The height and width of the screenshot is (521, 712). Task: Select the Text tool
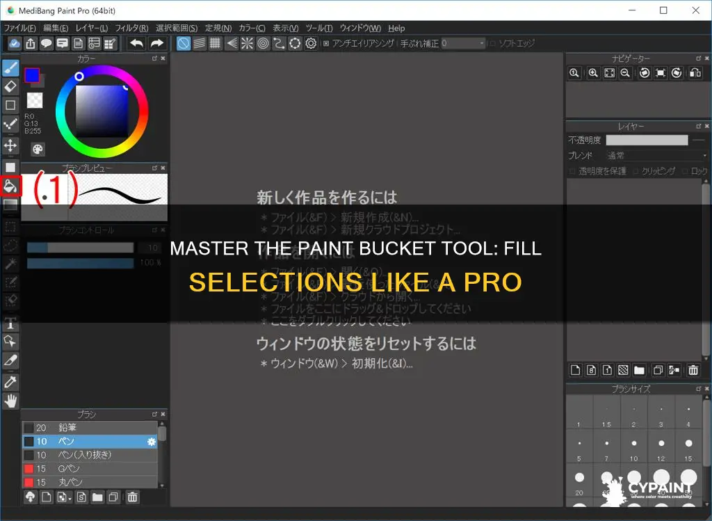tap(10, 324)
